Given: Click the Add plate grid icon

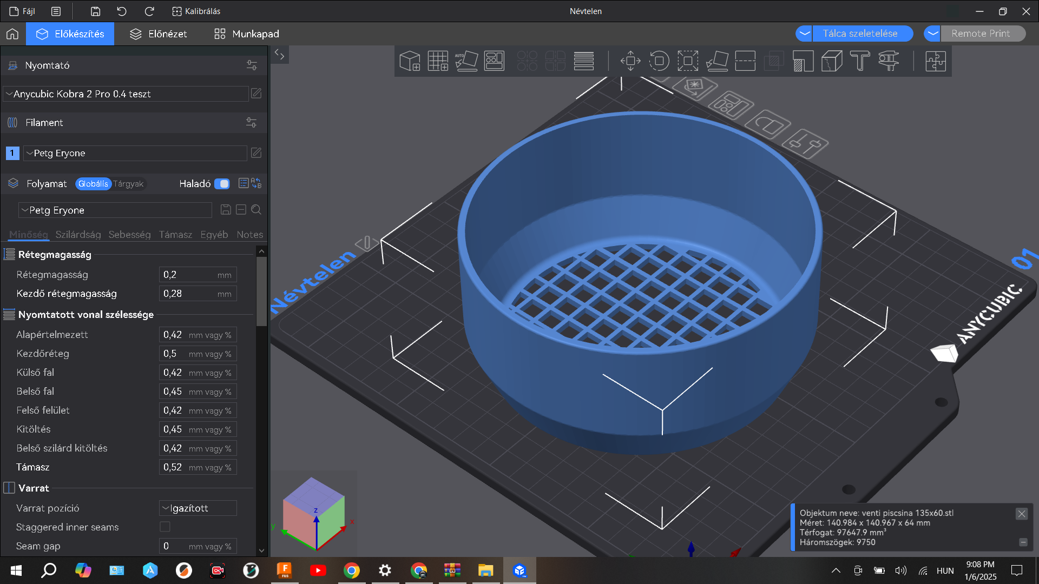Looking at the screenshot, I should [x=438, y=61].
